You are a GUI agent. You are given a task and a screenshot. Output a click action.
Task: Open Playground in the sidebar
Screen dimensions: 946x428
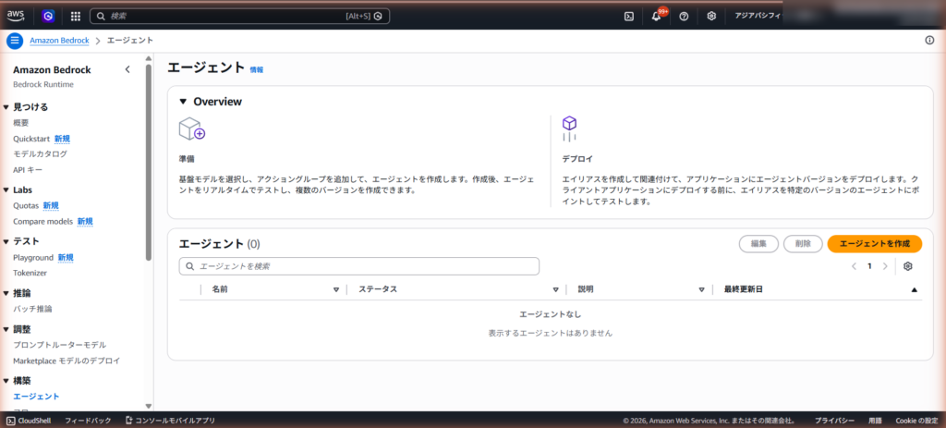click(33, 257)
